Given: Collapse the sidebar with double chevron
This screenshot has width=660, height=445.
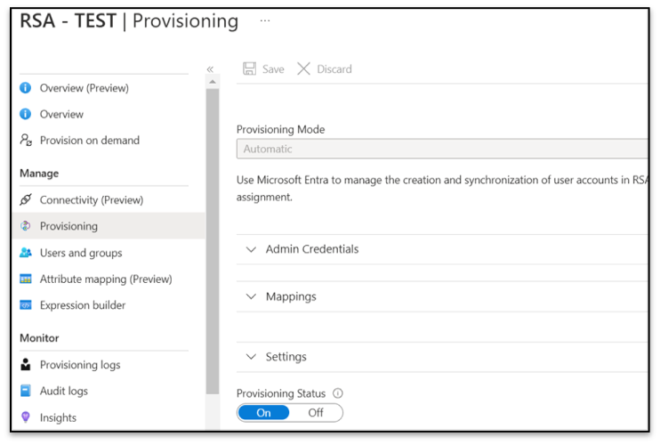Looking at the screenshot, I should point(210,69).
